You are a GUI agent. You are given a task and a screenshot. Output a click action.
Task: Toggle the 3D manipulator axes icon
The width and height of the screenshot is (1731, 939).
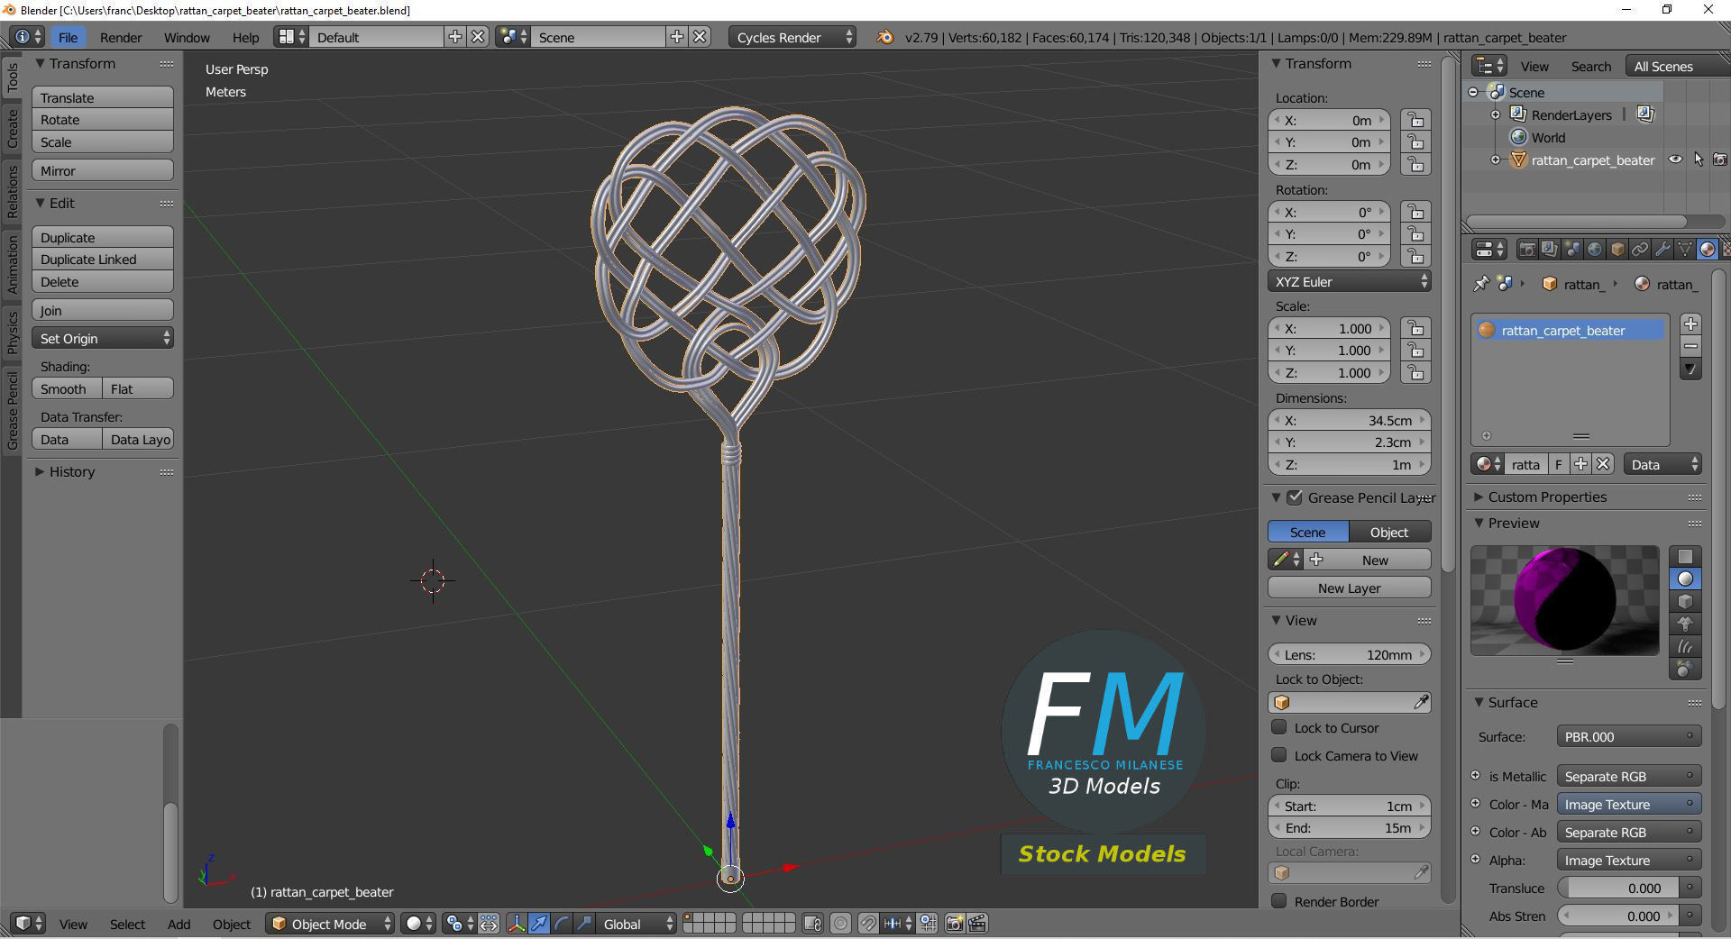coord(517,924)
